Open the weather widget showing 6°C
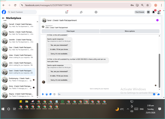Viewport: 165px width, 119px height. [x=119, y=109]
